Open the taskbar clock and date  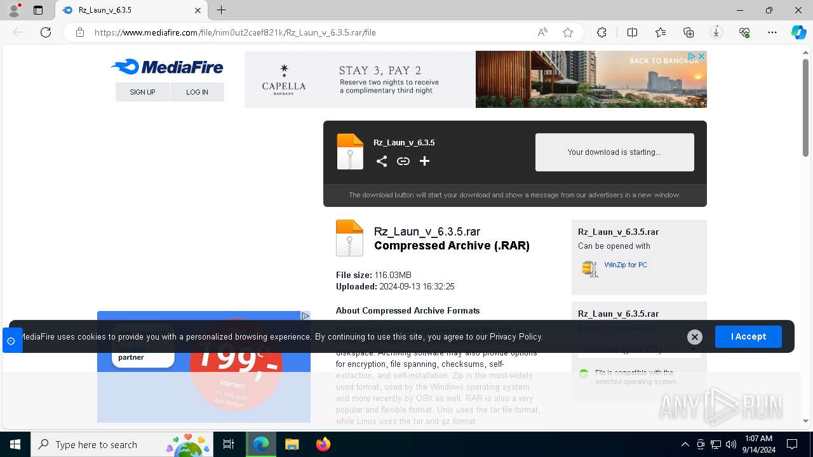coord(758,444)
